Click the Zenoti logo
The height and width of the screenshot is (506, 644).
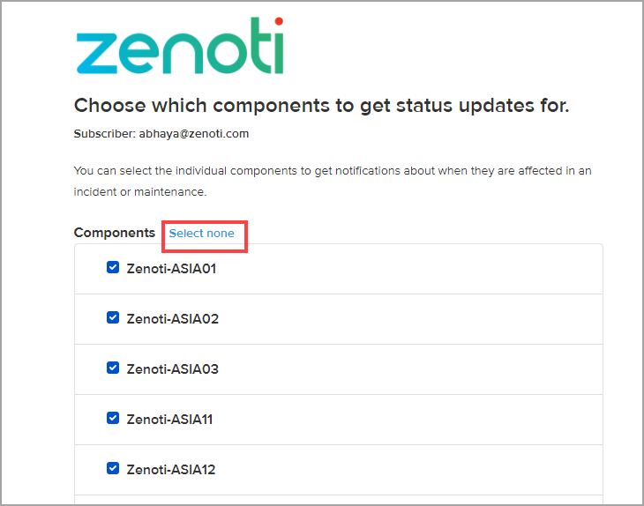click(180, 46)
